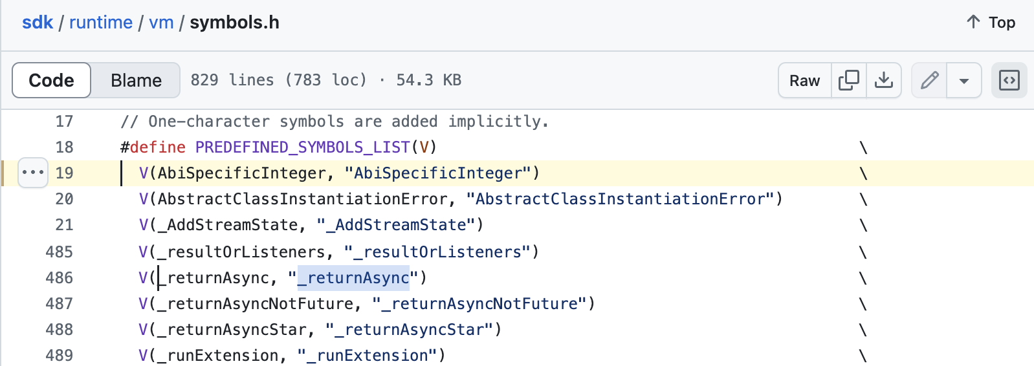Click PREDEFINED_SYMBOLS_LIST macro name
The width and height of the screenshot is (1034, 366).
(302, 147)
